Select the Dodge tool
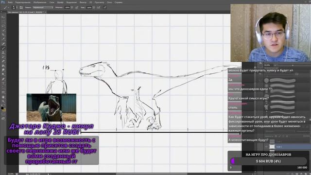Viewport: 311px width, 175px height. (3, 74)
